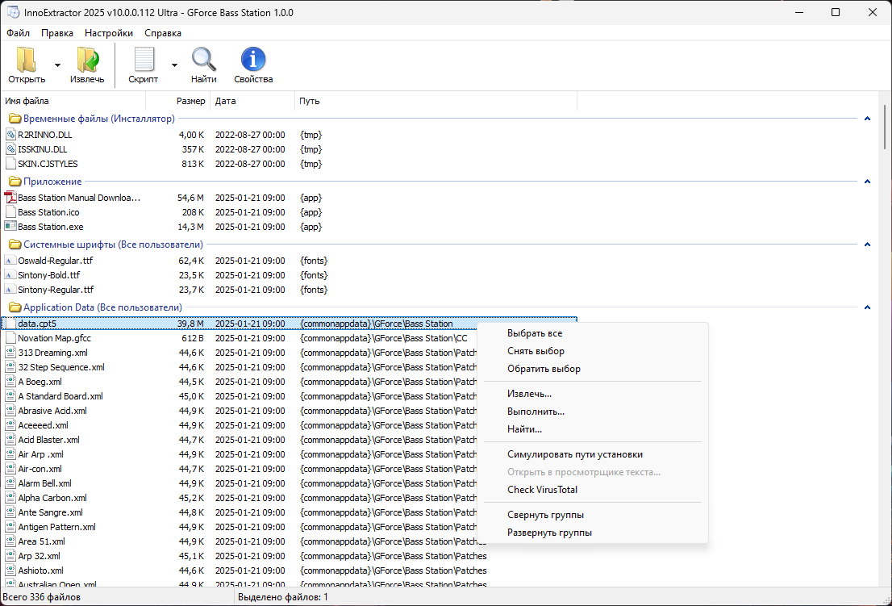Click the Abrasive Acid.xml file icon
Image resolution: width=892 pixels, height=606 pixels.
pyautogui.click(x=10, y=411)
